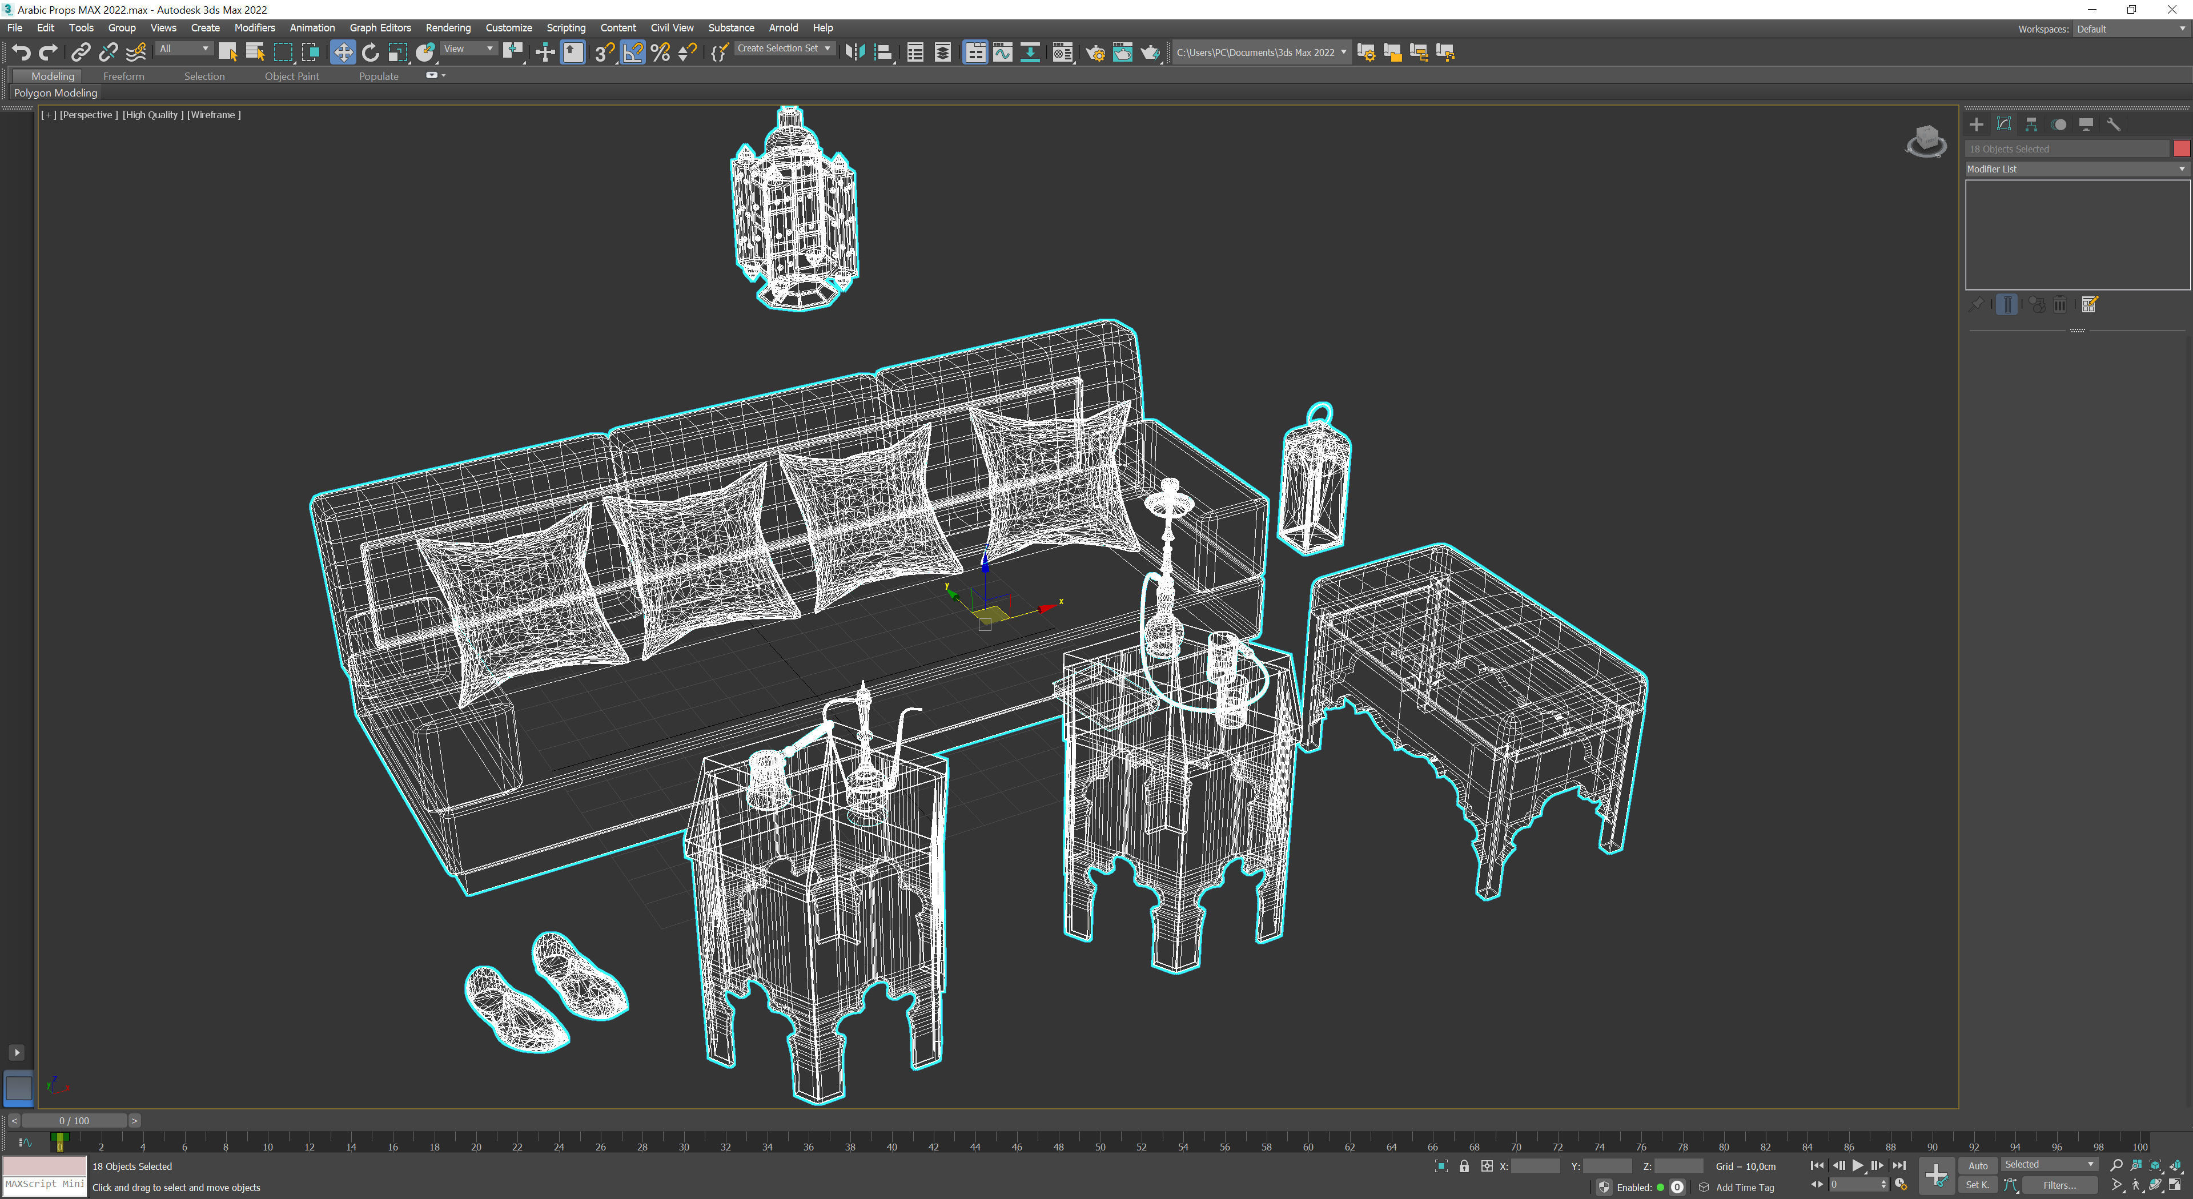Open the Rendering menu
The height and width of the screenshot is (1199, 2193).
click(x=448, y=28)
